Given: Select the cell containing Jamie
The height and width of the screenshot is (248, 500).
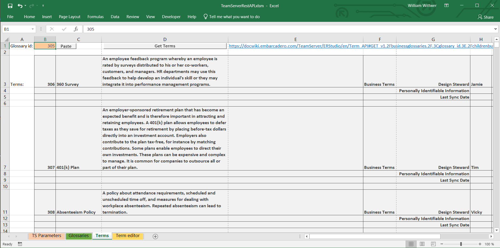Looking at the screenshot, I should (481, 71).
